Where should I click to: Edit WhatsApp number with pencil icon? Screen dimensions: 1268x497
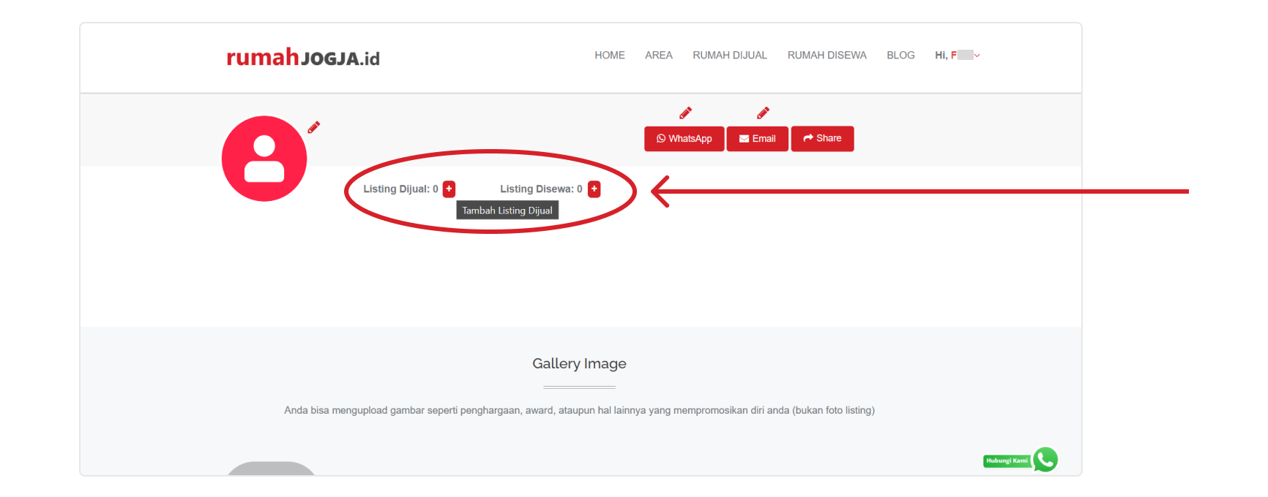click(685, 113)
